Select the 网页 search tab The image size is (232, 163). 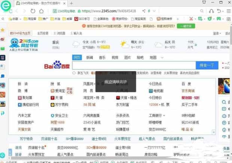point(77,57)
